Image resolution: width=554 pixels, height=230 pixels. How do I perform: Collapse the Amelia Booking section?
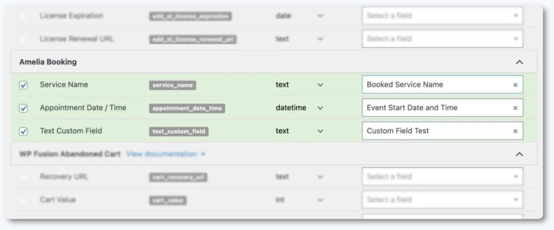click(519, 62)
